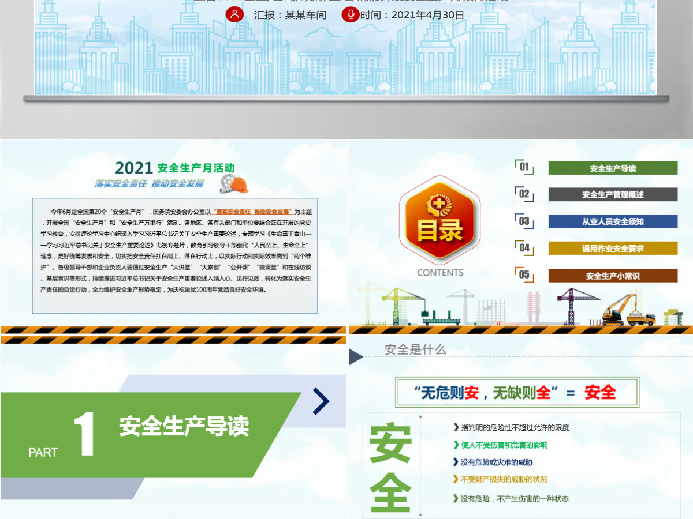Click the 01 number marker
Screen dimensions: 693x519
tap(524, 167)
